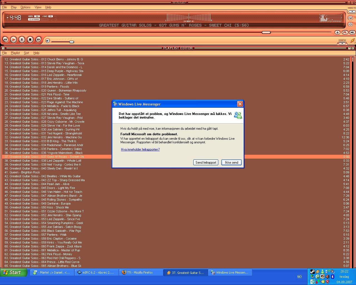Click the Winamp eject/open file button
Viewport: 356px width, 285px height.
[x=337, y=33]
